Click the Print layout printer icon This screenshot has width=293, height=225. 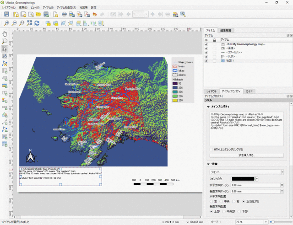(x=64, y=14)
